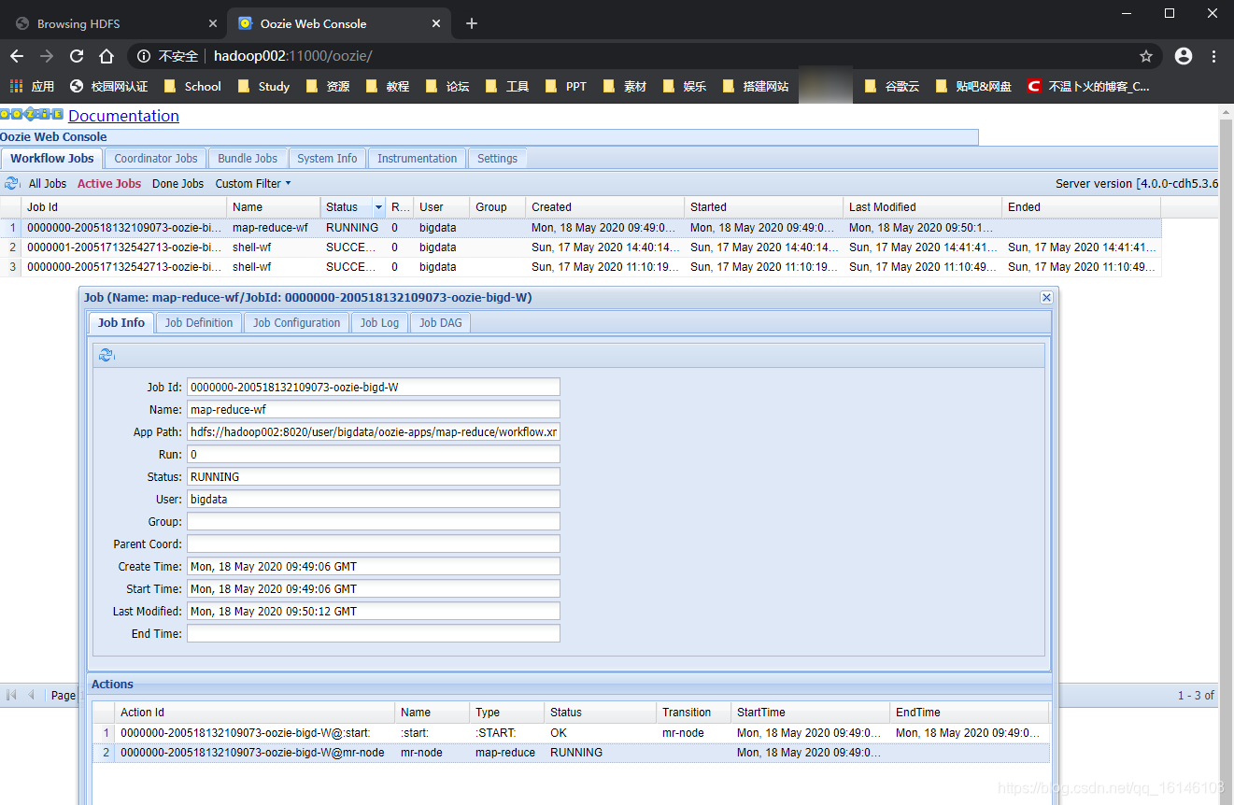Open Chrome three-dot menu
This screenshot has width=1234, height=805.
pyautogui.click(x=1213, y=56)
